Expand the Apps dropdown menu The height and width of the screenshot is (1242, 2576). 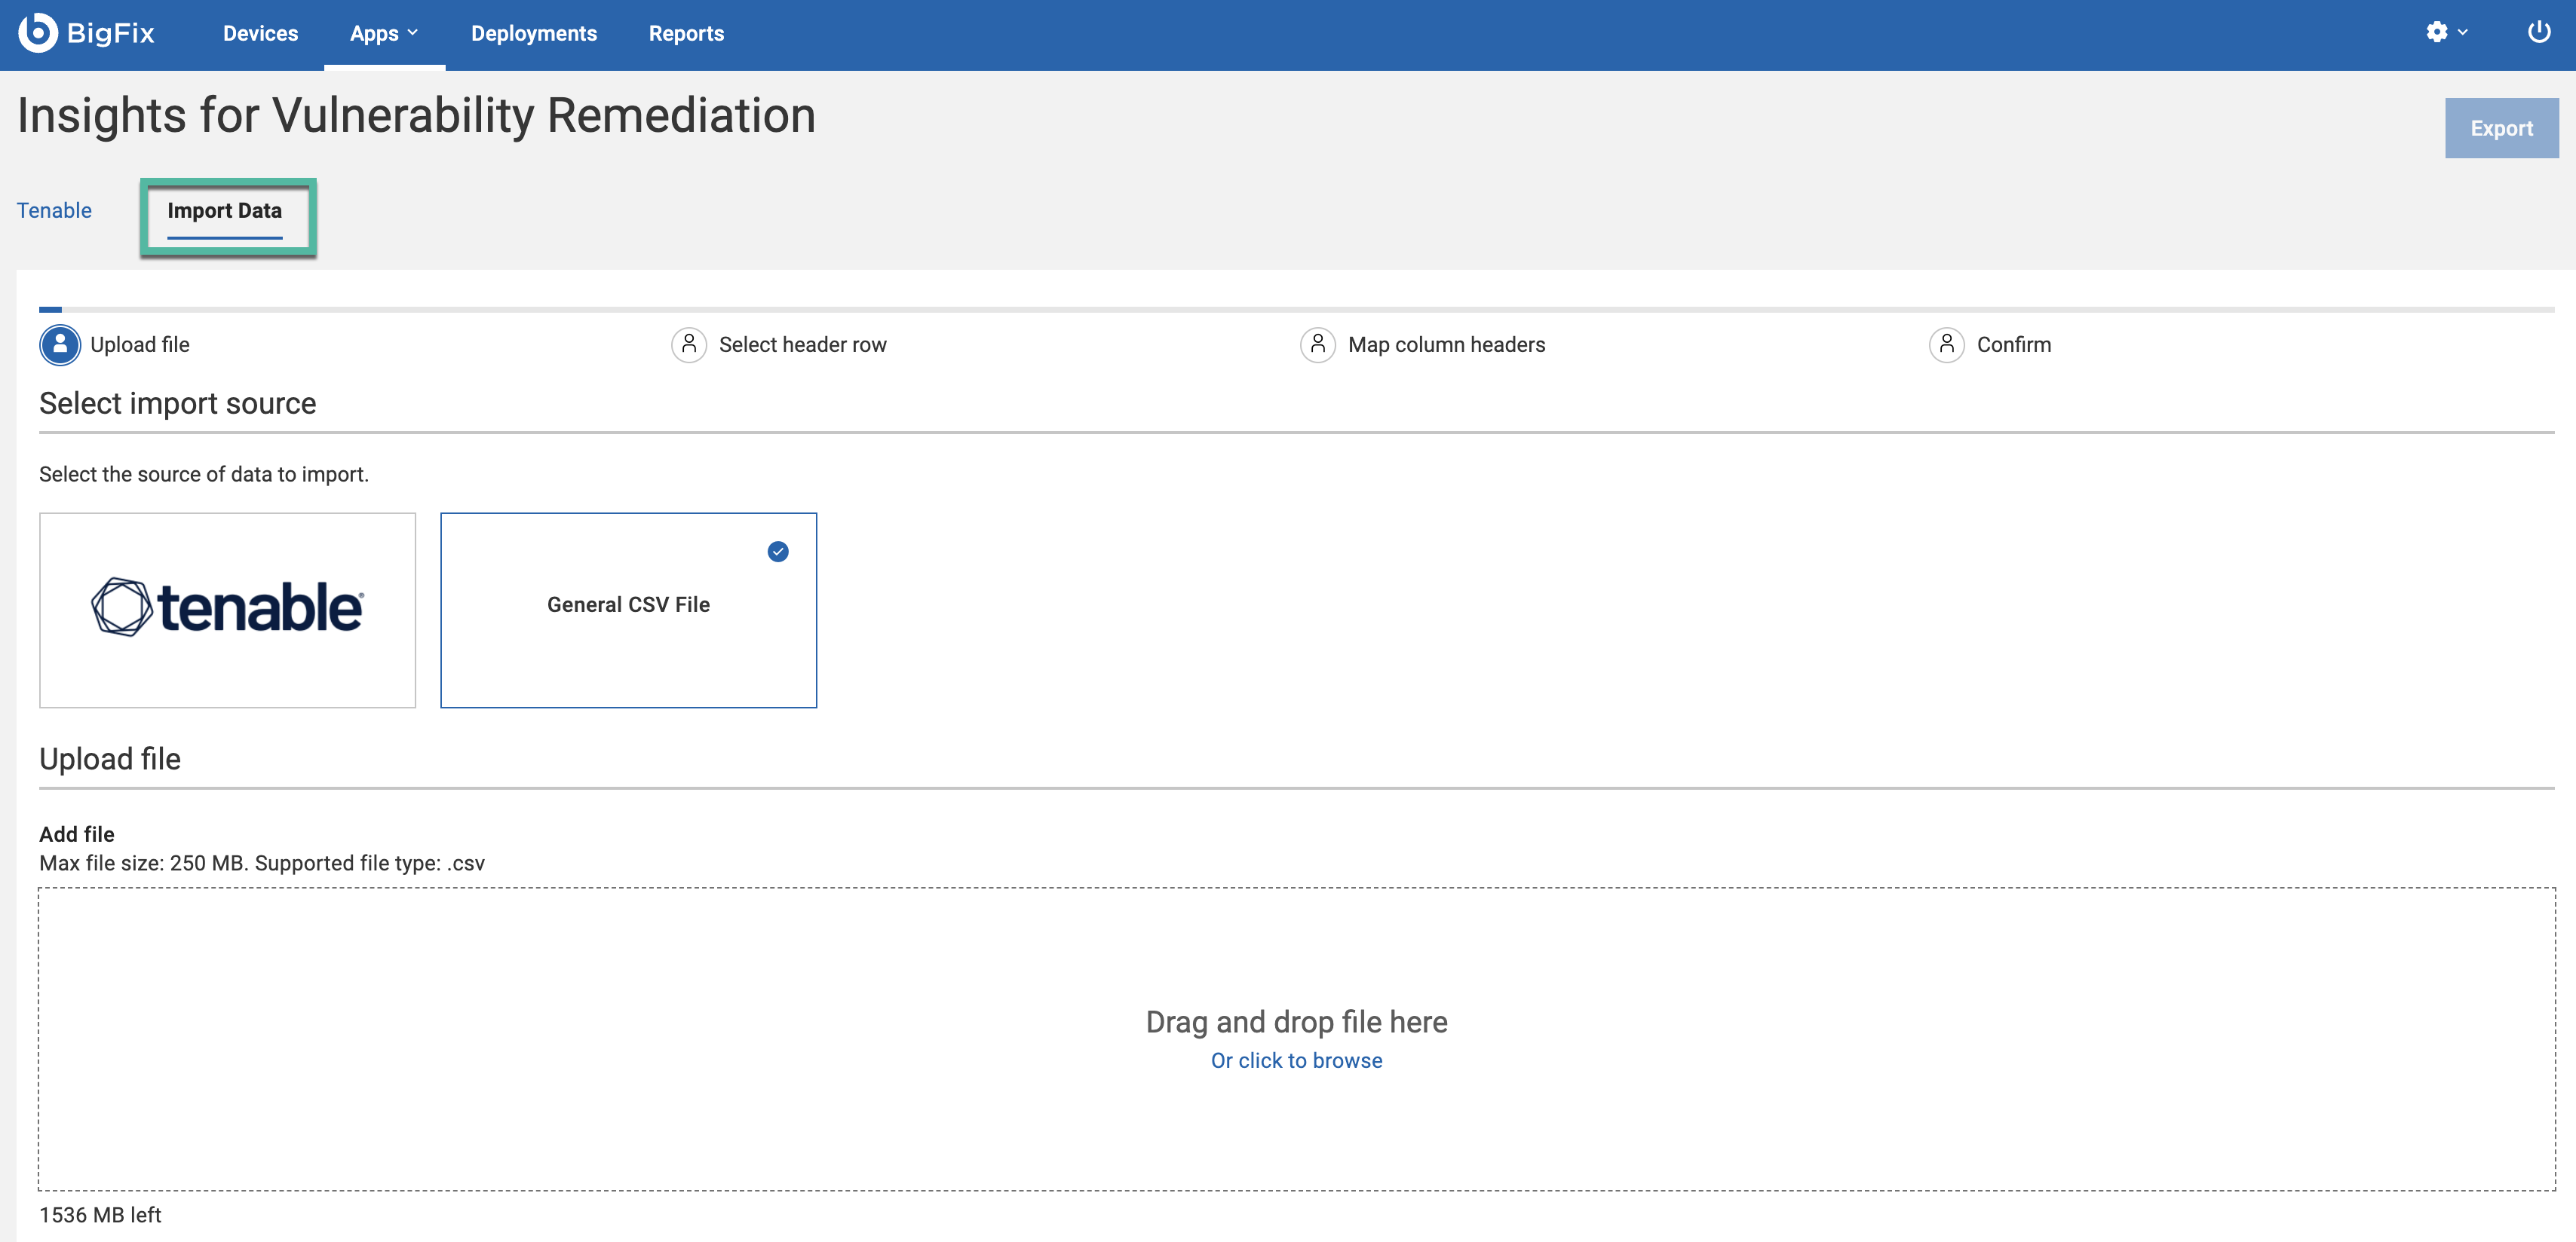[384, 33]
